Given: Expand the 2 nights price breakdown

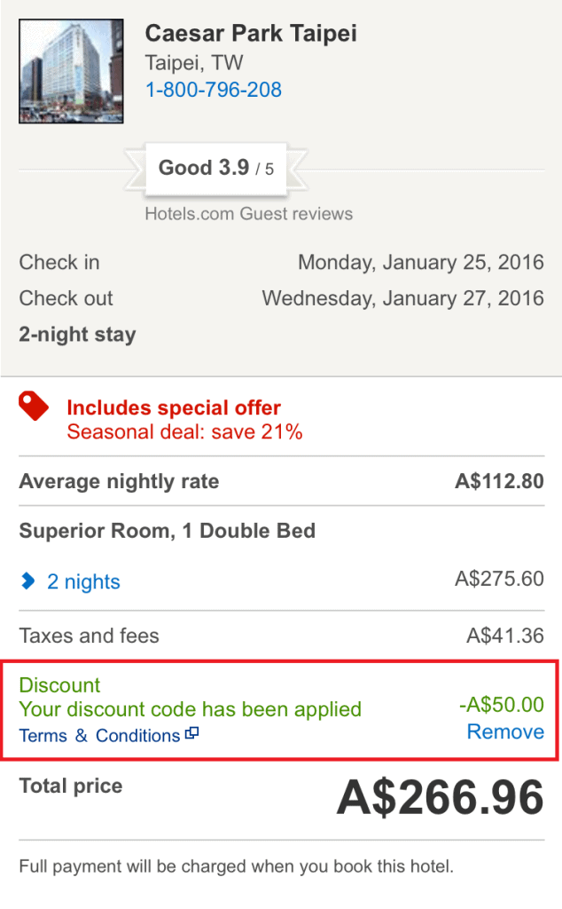Looking at the screenshot, I should click(83, 581).
